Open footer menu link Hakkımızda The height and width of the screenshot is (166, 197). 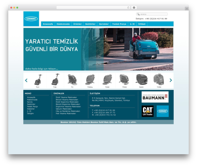(32, 100)
